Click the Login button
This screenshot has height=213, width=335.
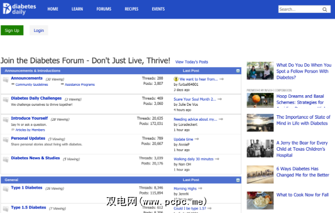click(39, 30)
